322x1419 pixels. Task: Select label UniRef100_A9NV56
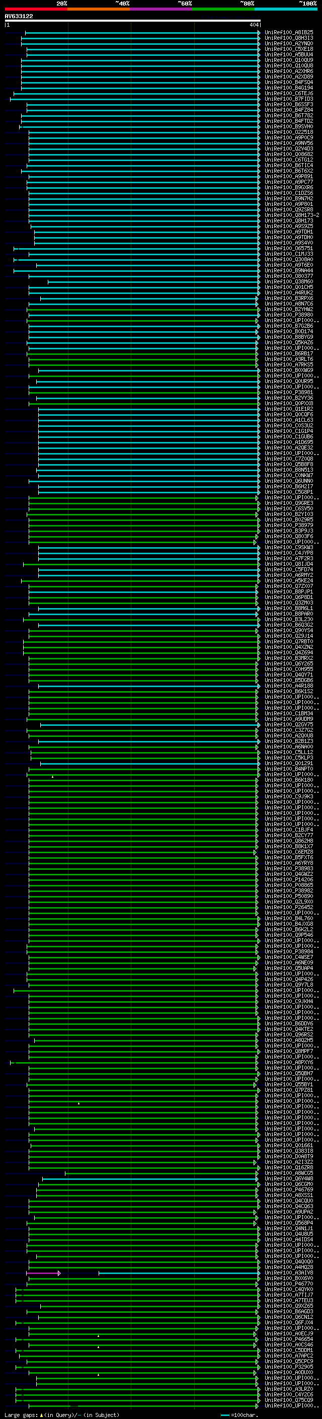pyautogui.click(x=289, y=143)
